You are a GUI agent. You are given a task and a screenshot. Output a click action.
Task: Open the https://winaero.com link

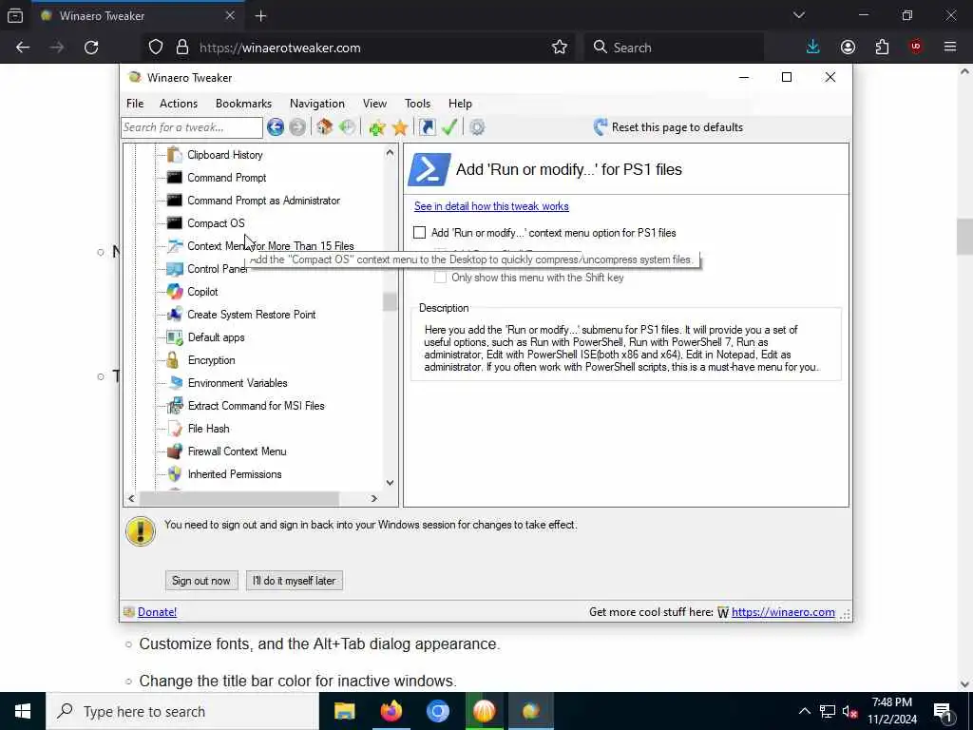tap(783, 612)
